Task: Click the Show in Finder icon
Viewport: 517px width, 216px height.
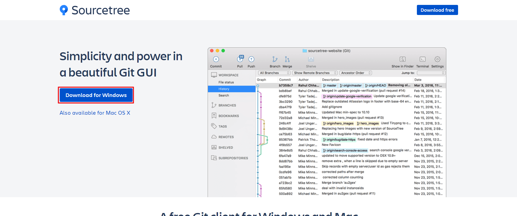Action: pos(403,59)
